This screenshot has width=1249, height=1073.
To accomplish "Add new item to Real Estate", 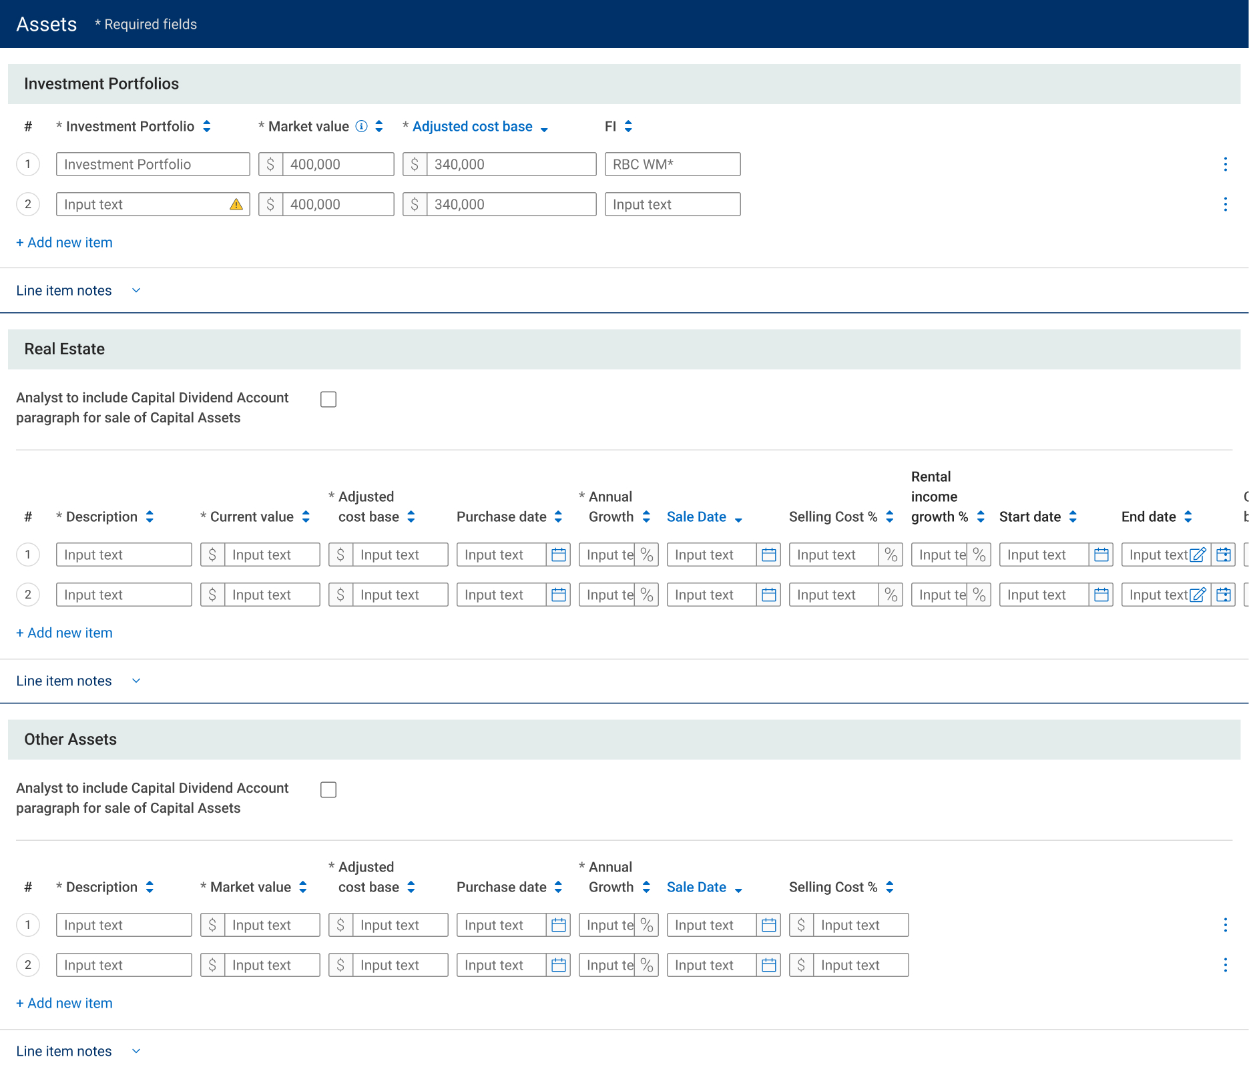I will (x=64, y=633).
